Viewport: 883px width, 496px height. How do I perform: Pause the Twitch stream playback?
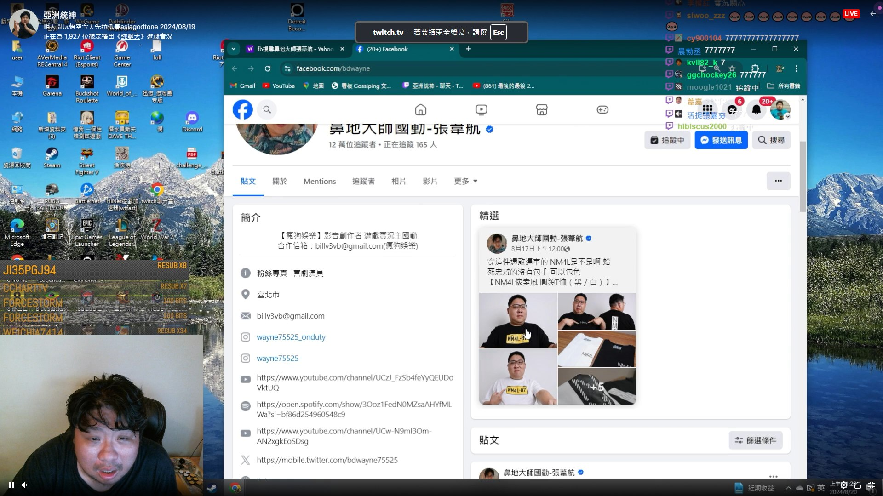[x=11, y=485]
